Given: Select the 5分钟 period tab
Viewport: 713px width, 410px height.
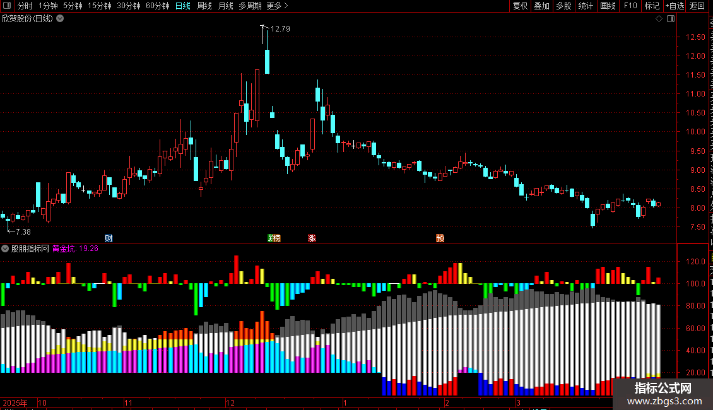Looking at the screenshot, I should [x=73, y=6].
